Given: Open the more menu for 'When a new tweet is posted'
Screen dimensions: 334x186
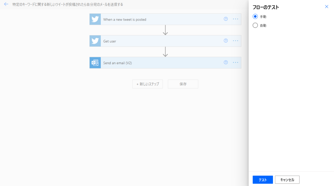Looking at the screenshot, I should point(235,19).
